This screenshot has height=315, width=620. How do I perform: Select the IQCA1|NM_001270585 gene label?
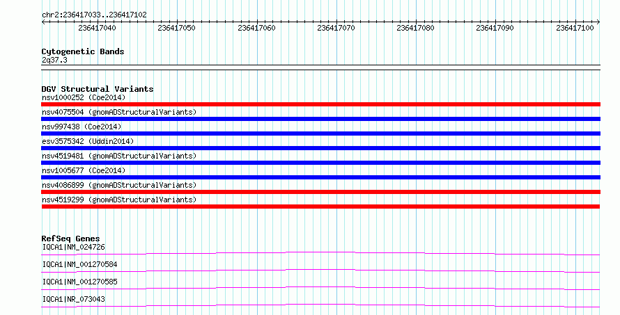tap(79, 282)
